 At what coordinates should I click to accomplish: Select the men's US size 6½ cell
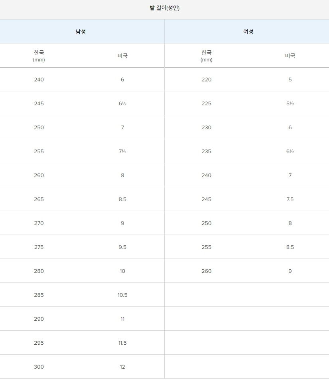point(122,103)
